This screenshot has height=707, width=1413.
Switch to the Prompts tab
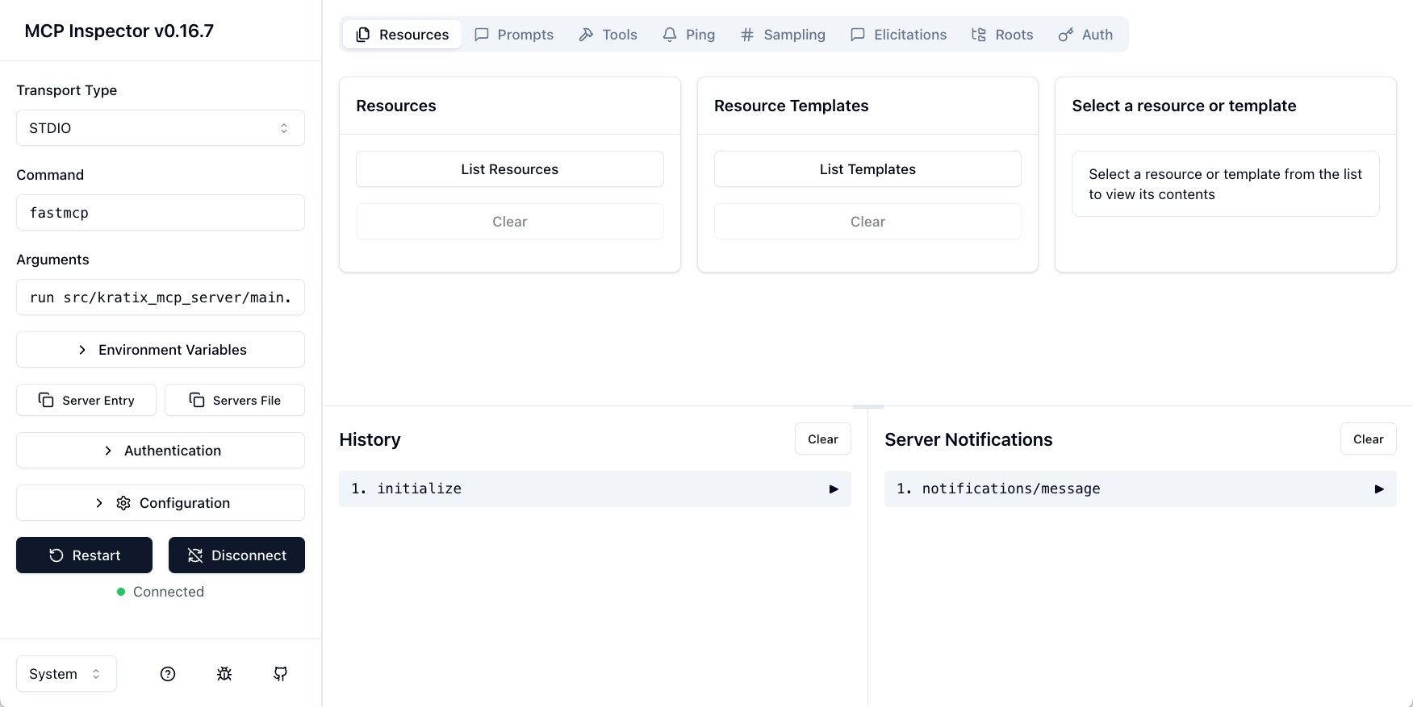[x=514, y=35]
